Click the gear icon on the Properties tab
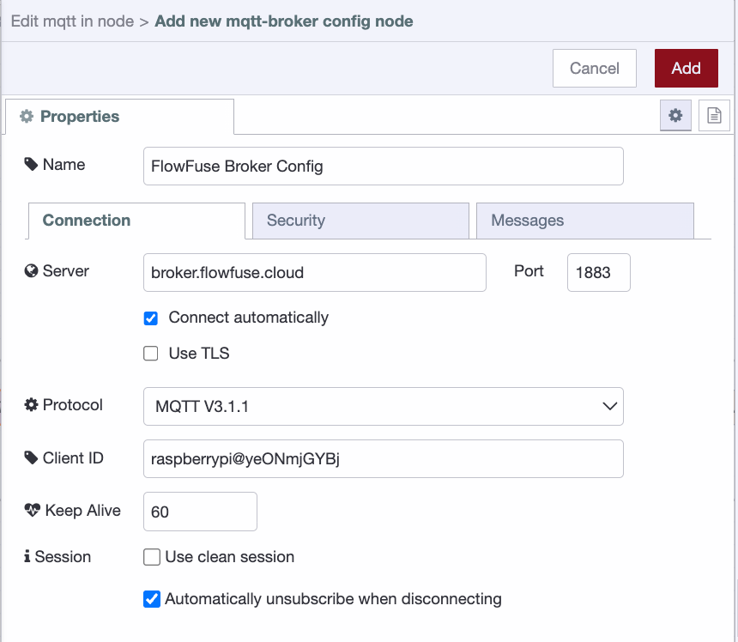This screenshot has height=642, width=738. pyautogui.click(x=27, y=116)
